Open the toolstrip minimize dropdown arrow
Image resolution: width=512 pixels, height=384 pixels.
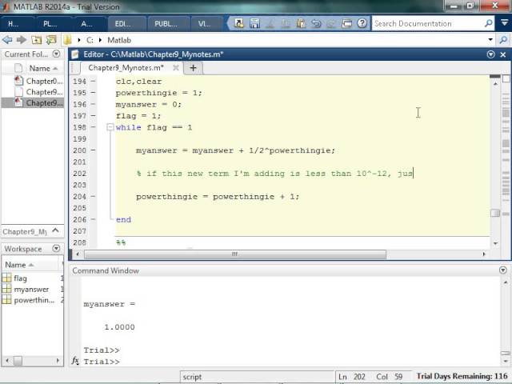click(505, 23)
